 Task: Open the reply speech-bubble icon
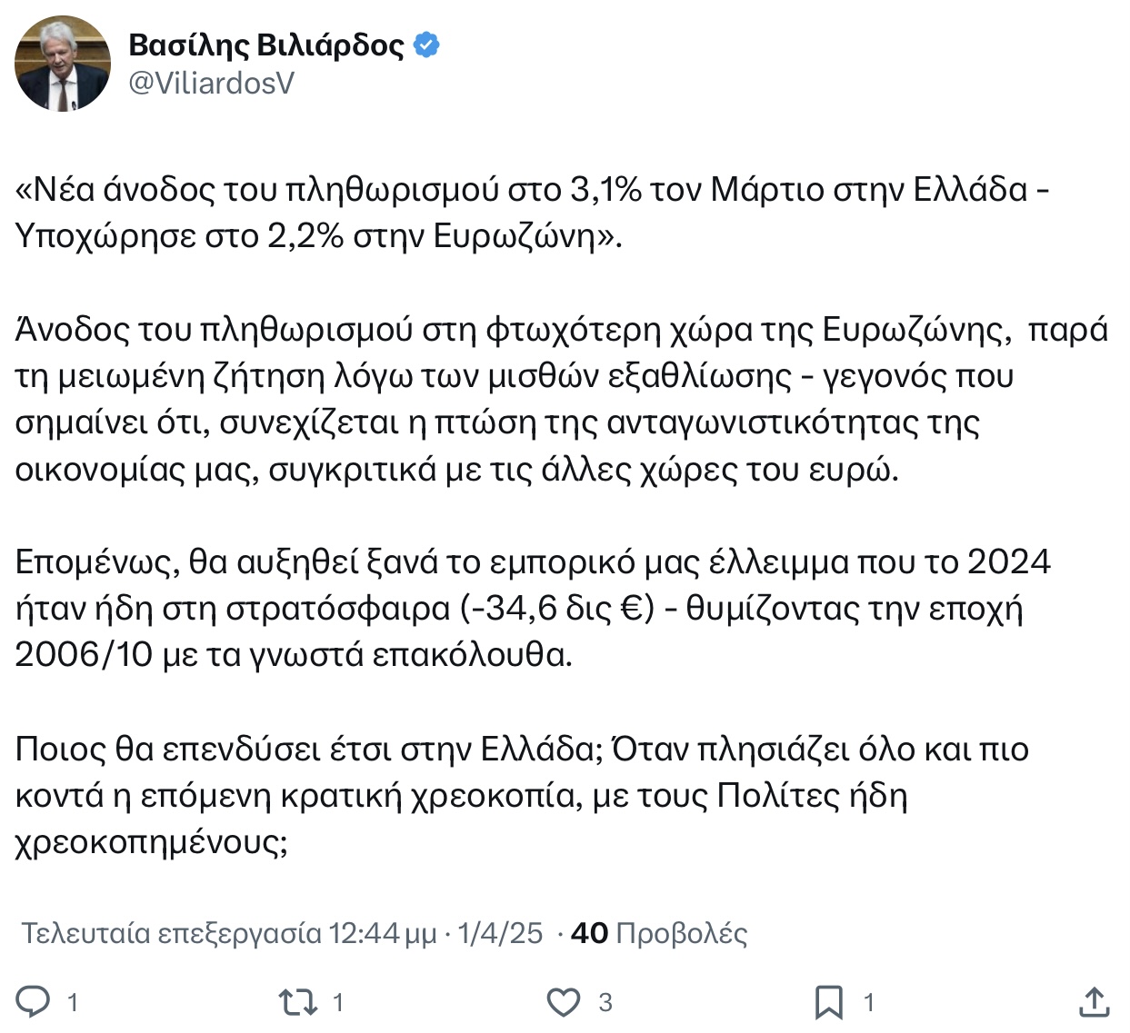coord(35,1002)
